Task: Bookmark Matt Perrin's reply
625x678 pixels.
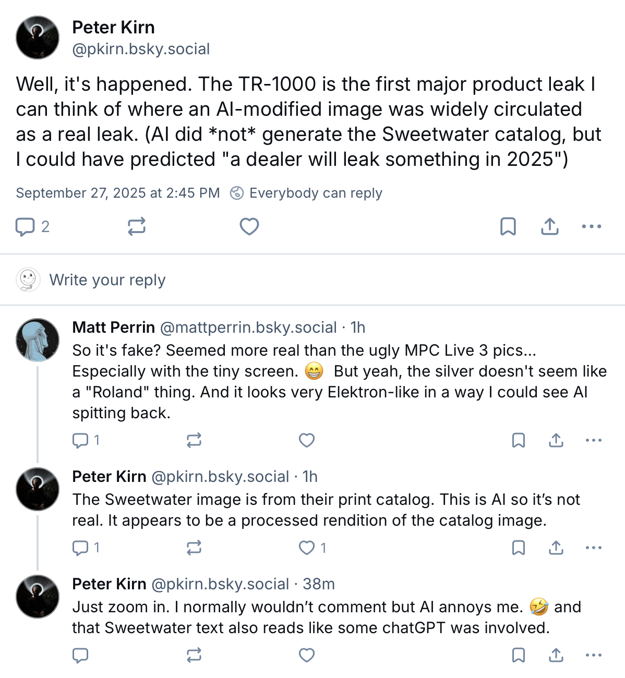Action: coord(519,440)
